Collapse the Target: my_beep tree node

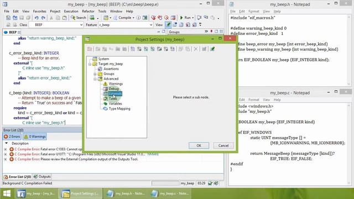pyautogui.click(x=90, y=64)
